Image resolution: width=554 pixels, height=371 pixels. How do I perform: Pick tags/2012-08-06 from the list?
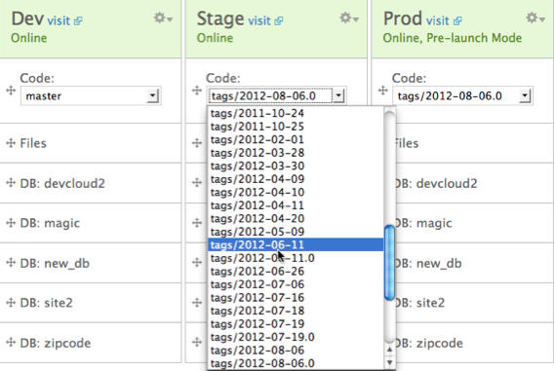(296, 351)
